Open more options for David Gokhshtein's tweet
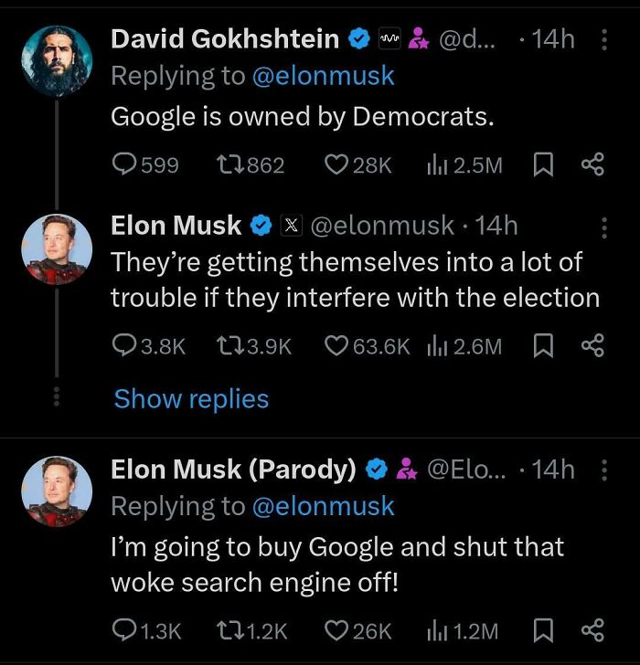 (603, 39)
